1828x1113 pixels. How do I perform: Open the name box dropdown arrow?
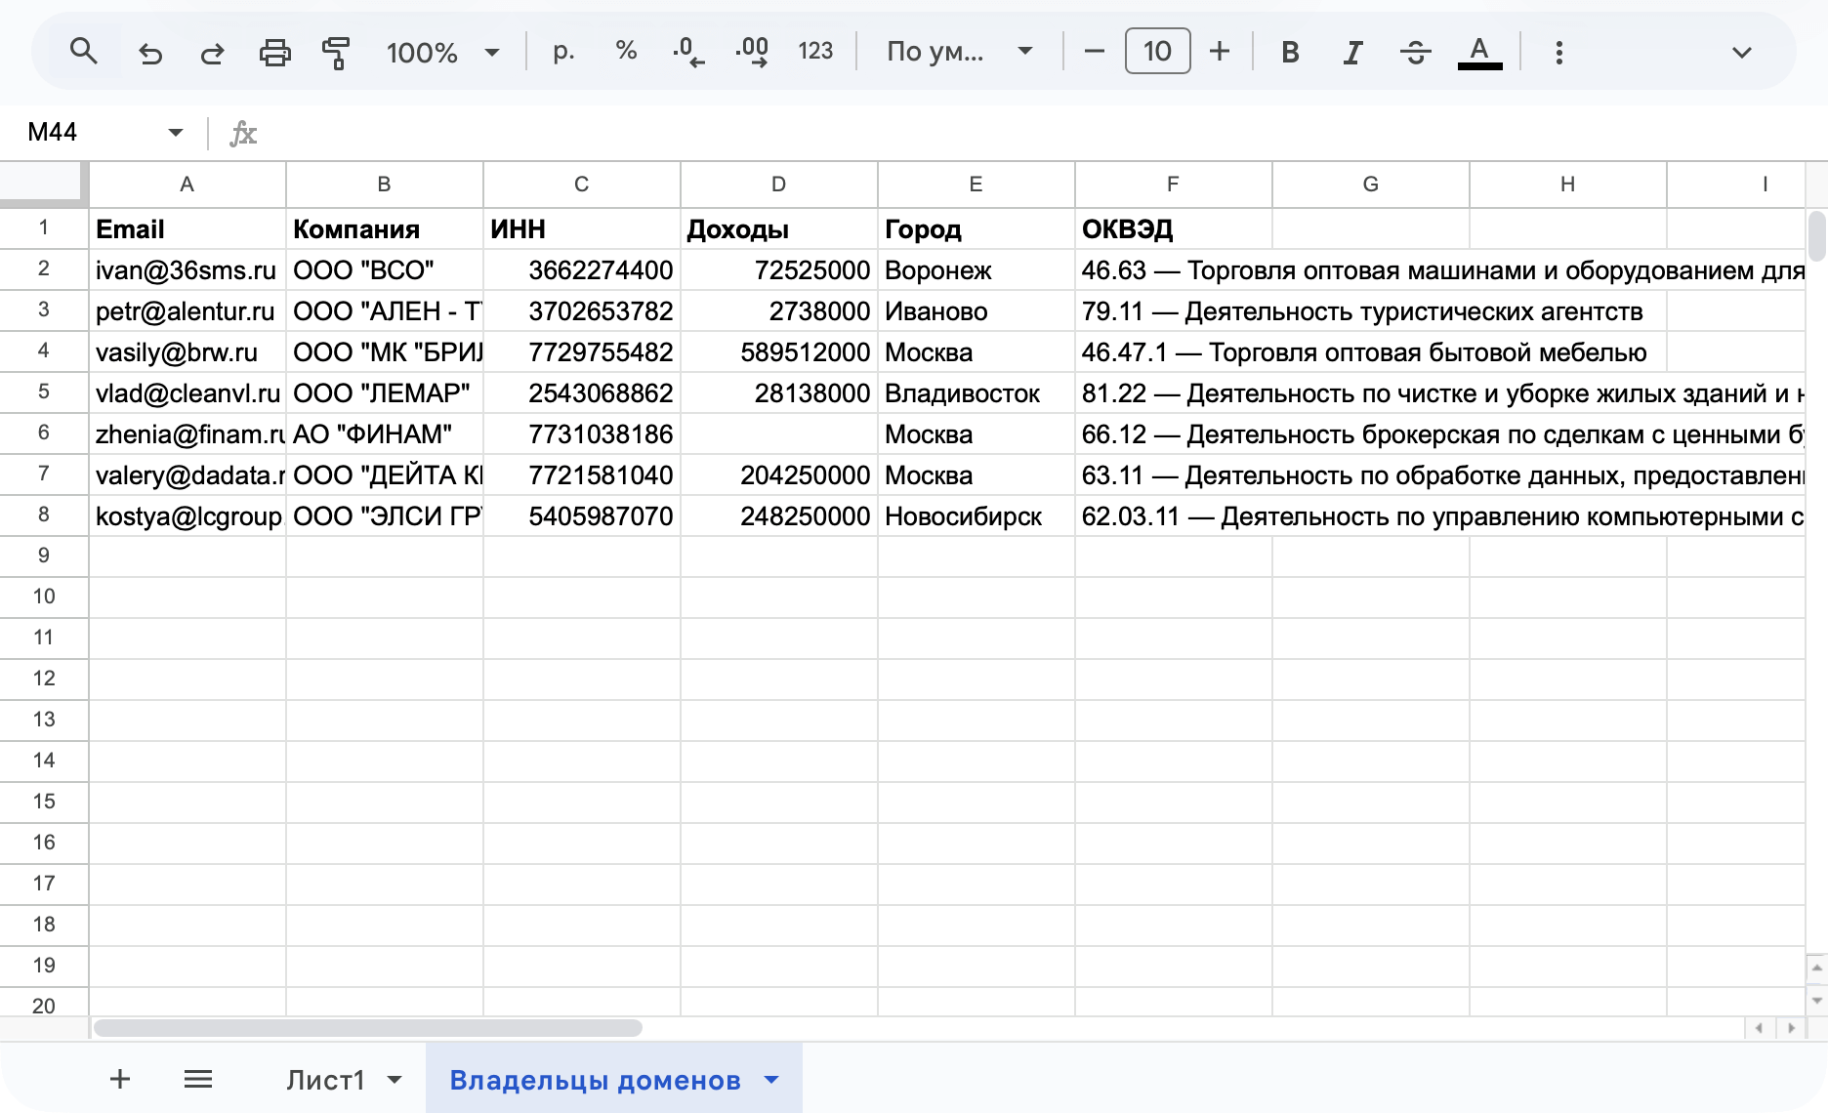click(176, 132)
